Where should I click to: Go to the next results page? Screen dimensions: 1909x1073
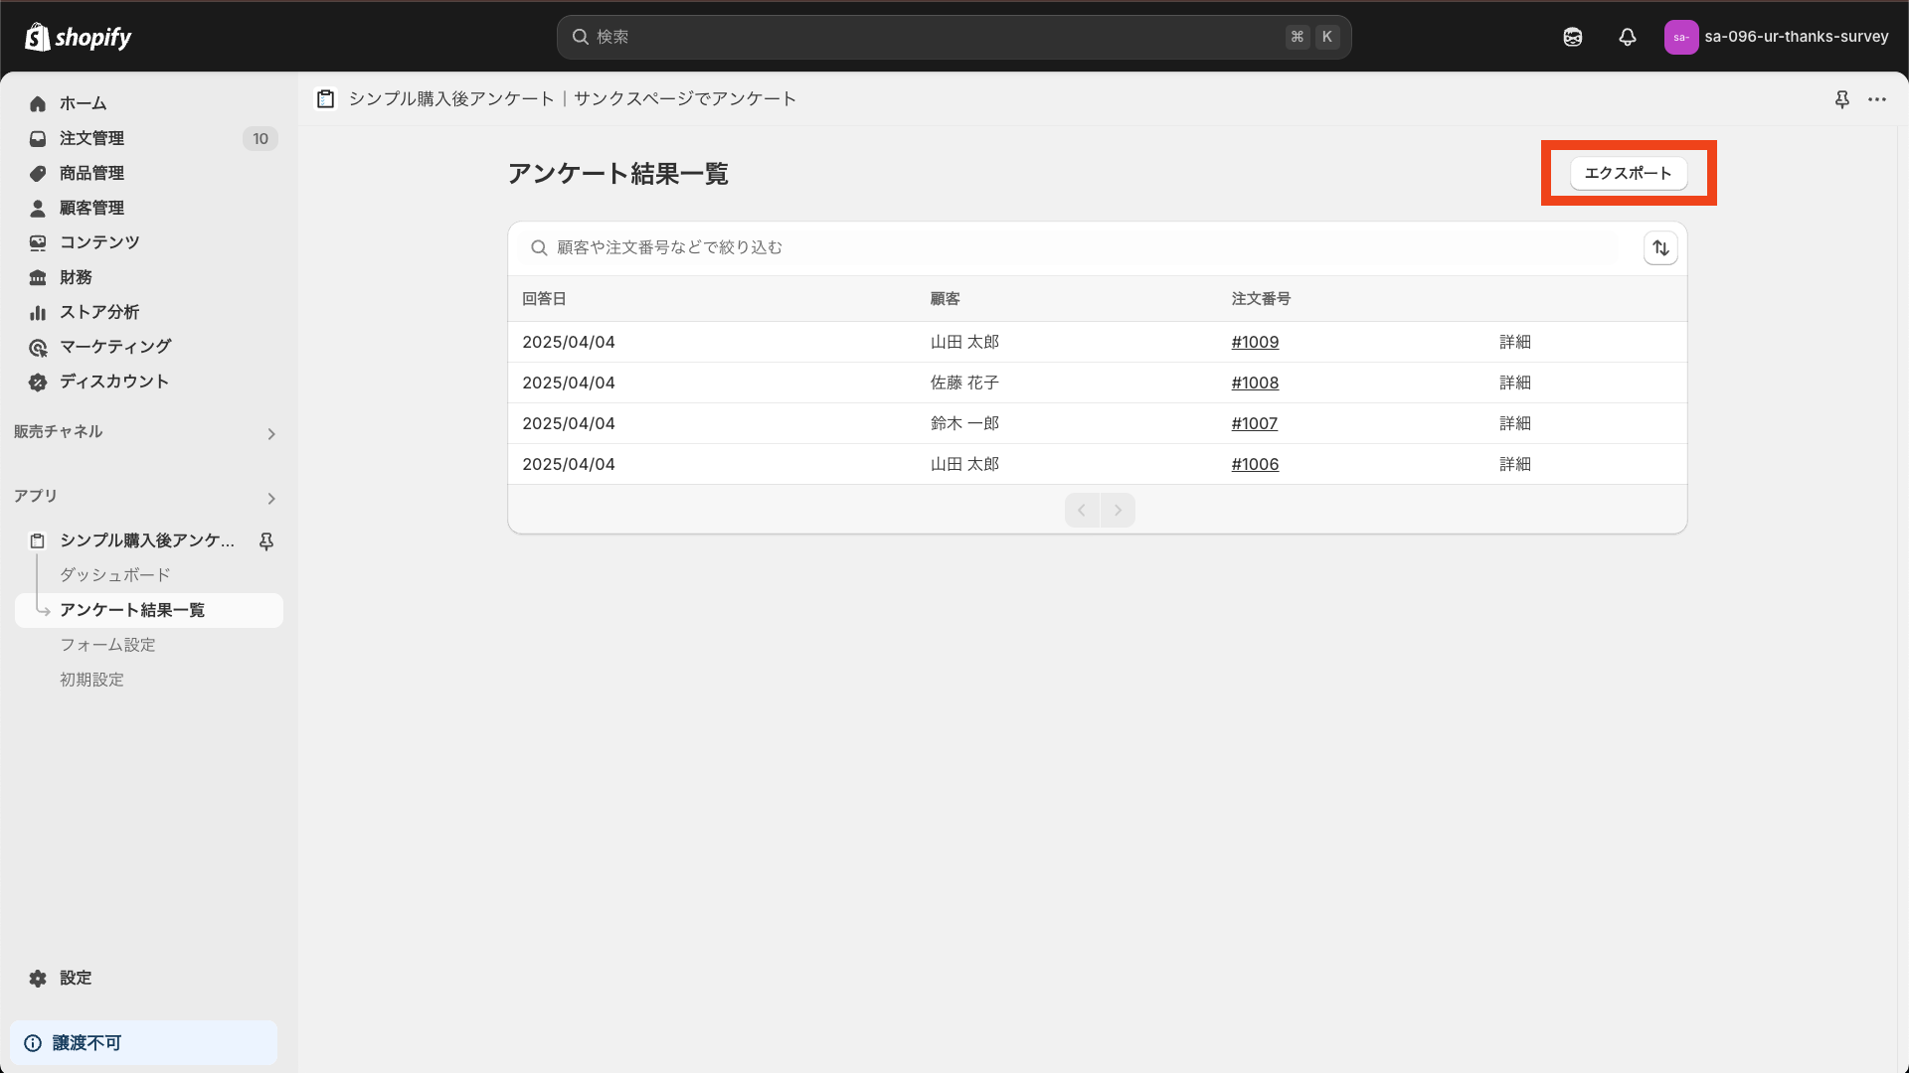pyautogui.click(x=1118, y=510)
